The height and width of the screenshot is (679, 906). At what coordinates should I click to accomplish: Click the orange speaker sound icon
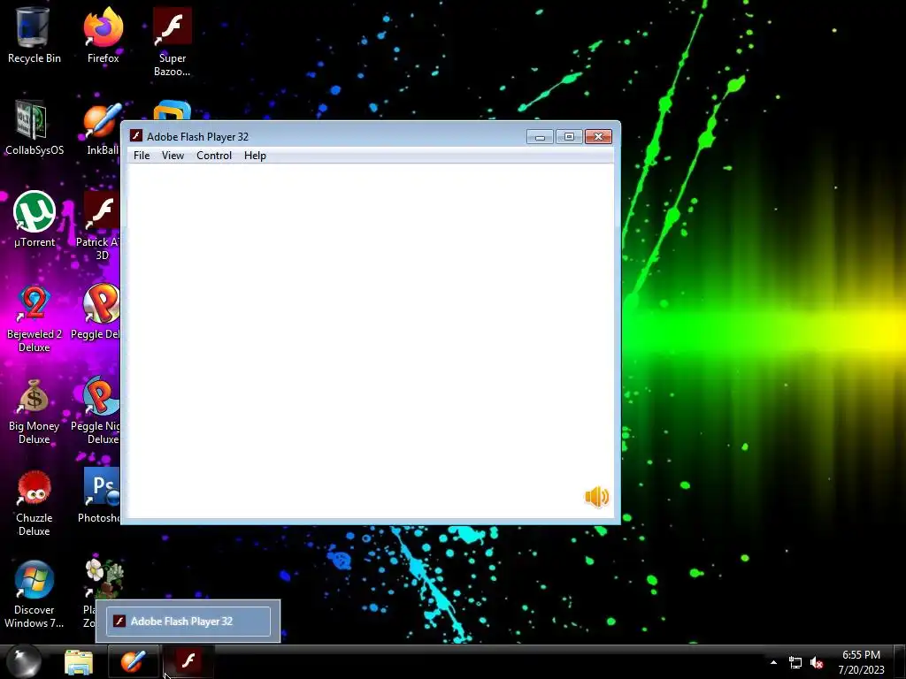(597, 497)
